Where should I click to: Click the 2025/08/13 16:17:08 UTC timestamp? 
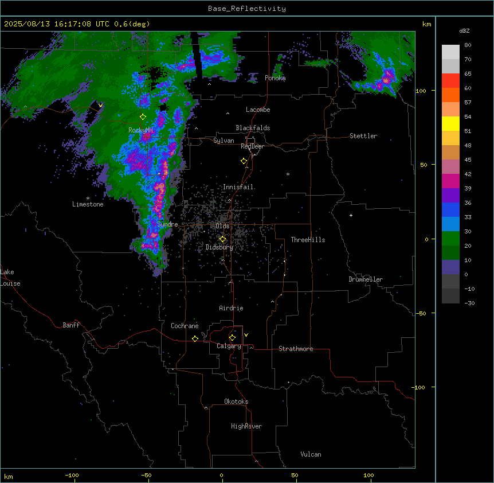(57, 24)
